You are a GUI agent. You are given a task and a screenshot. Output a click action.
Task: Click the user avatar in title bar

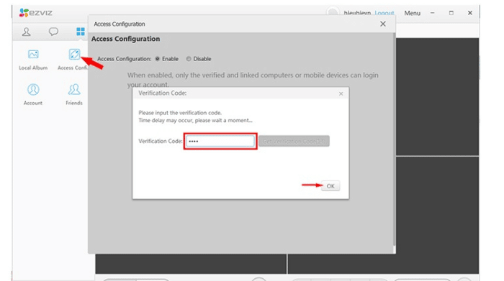click(x=333, y=12)
